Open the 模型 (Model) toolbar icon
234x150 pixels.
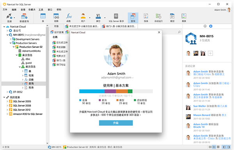coord(172,18)
